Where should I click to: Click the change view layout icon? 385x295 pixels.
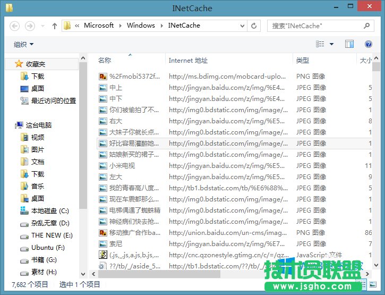[x=320, y=44]
